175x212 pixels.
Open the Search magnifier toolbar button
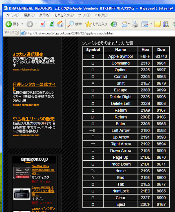click(x=74, y=24)
